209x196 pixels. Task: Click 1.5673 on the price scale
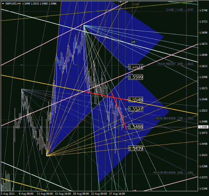click(x=203, y=44)
